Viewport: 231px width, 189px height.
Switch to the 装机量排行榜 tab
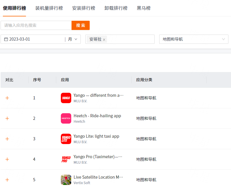[x=49, y=8]
